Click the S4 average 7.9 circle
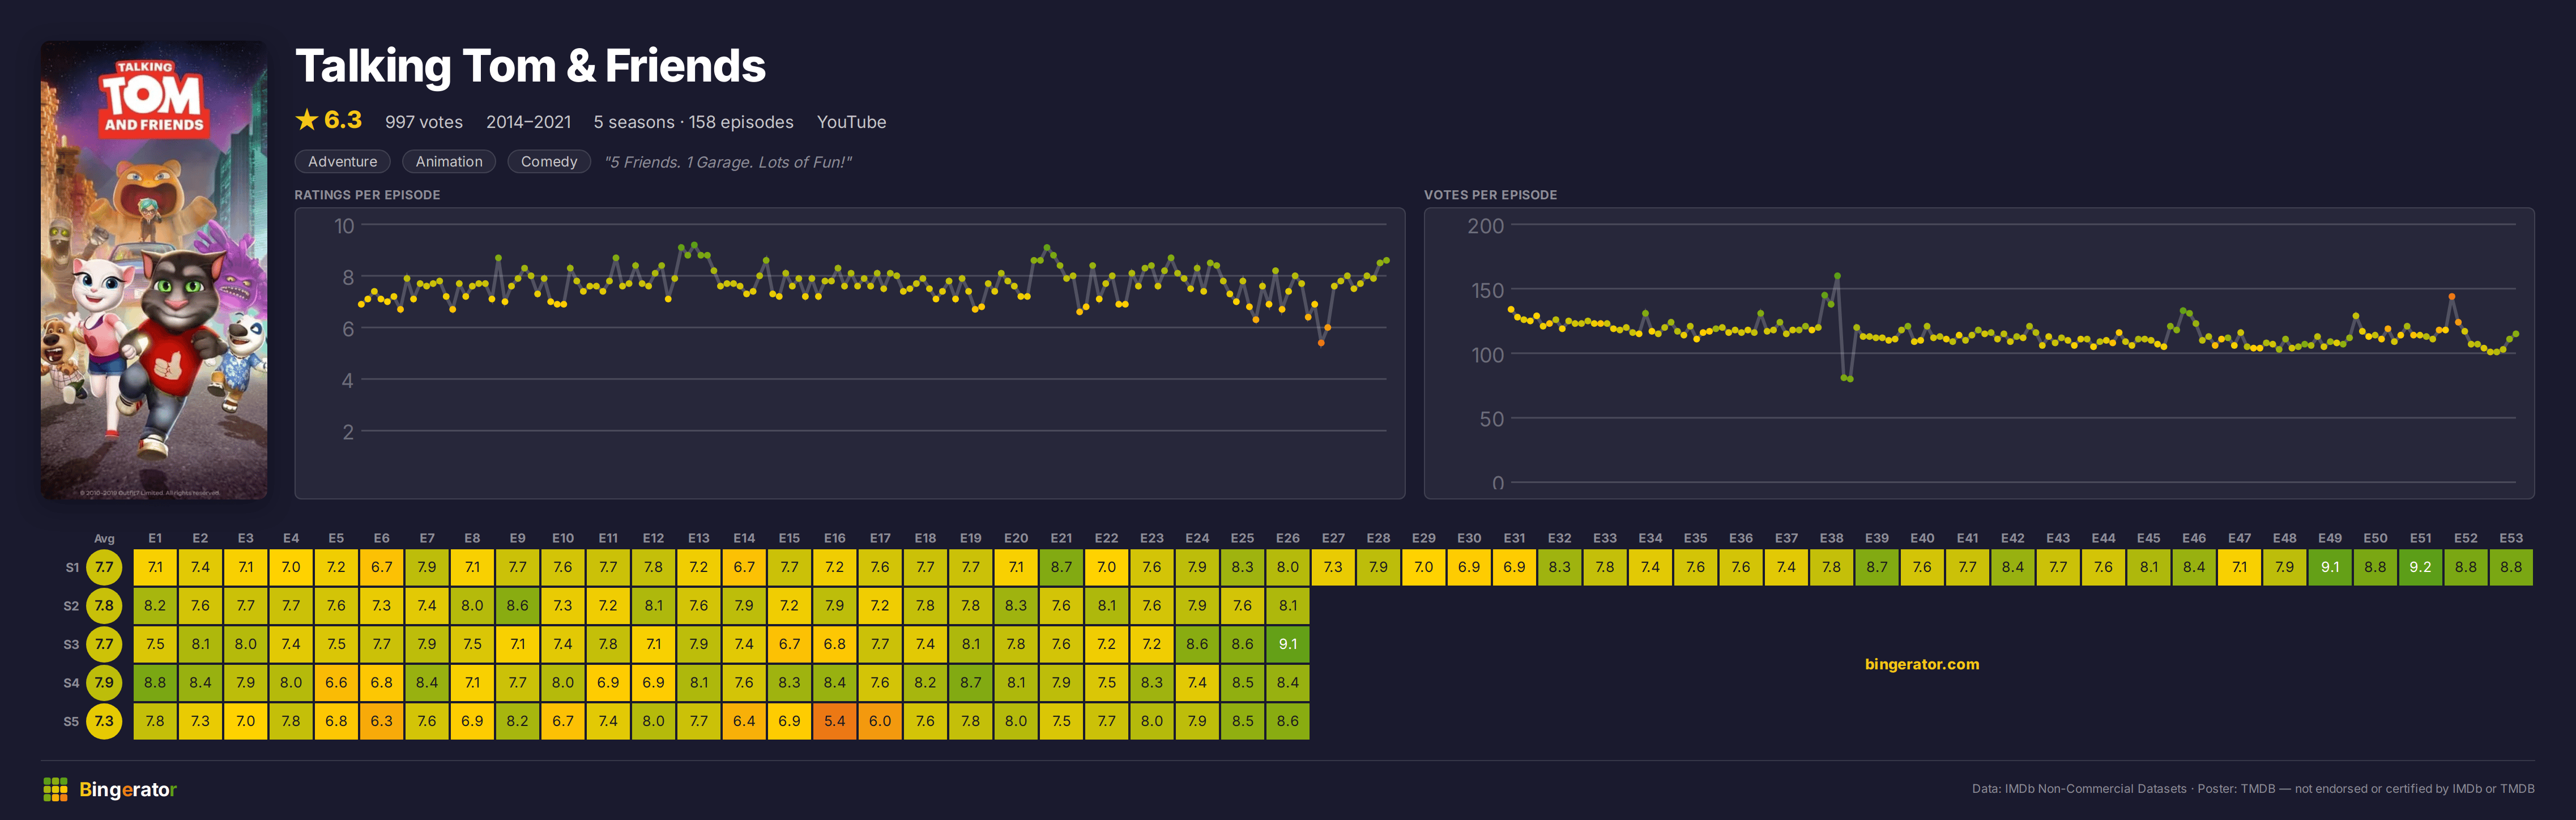The width and height of the screenshot is (2576, 820). pyautogui.click(x=104, y=682)
